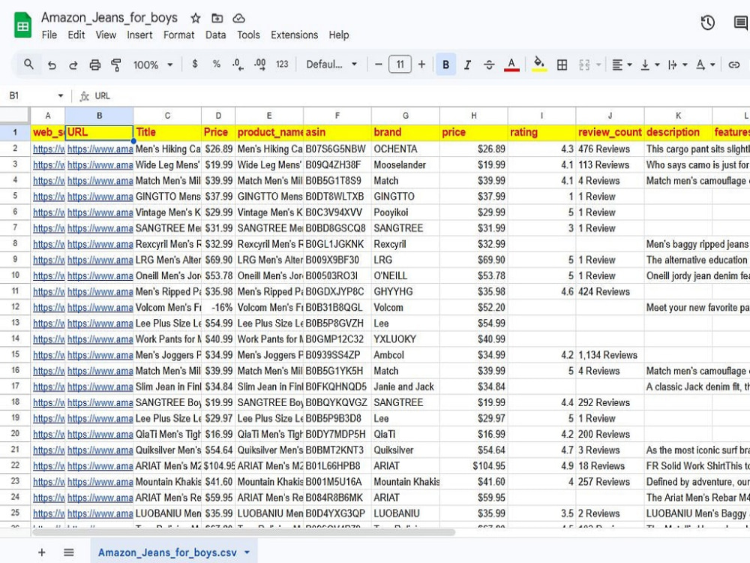
Task: Add a new sheet with plus
Action: pos(41,552)
